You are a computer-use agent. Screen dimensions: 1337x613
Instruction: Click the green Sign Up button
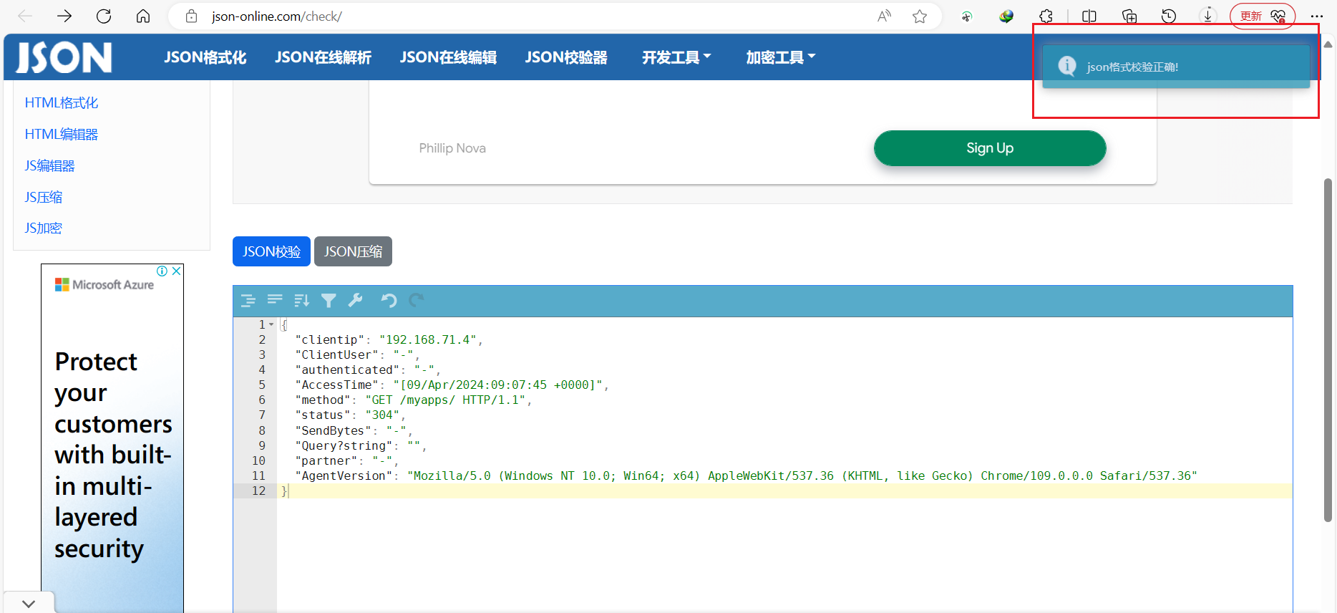pyautogui.click(x=990, y=148)
